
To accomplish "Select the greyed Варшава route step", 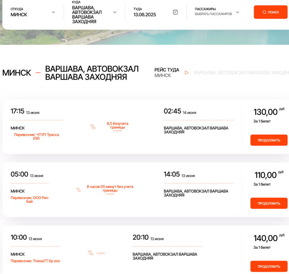I will coord(241,73).
